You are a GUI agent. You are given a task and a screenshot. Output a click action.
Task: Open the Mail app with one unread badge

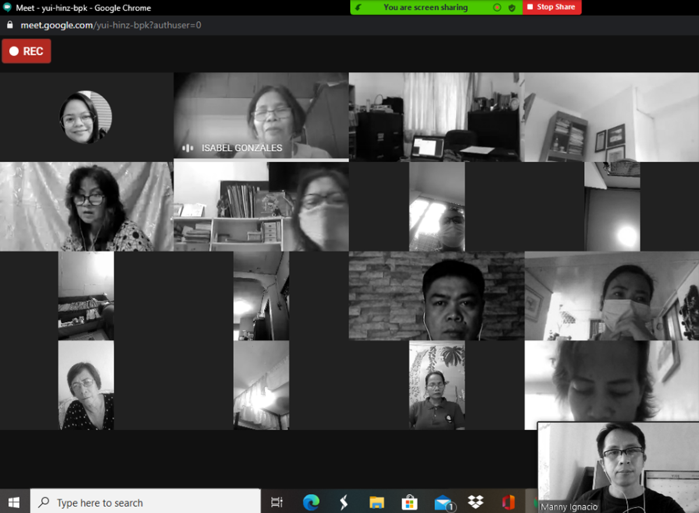pos(444,503)
